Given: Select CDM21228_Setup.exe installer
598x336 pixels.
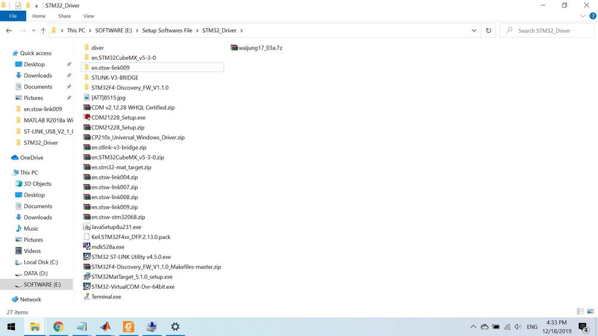Looking at the screenshot, I should click(x=114, y=117).
